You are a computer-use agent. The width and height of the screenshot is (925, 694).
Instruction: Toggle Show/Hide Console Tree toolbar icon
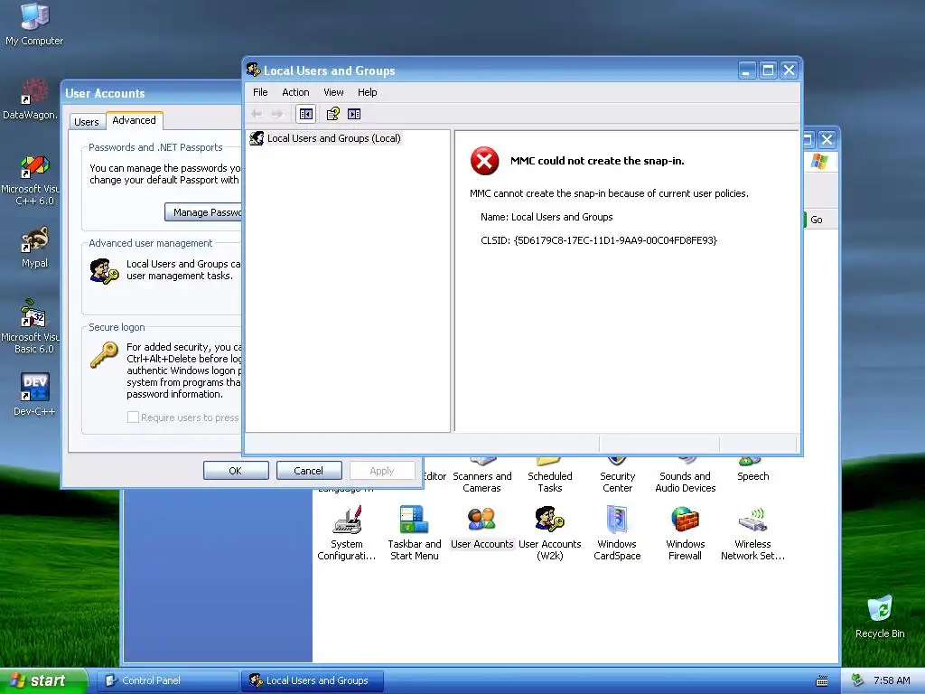(x=305, y=114)
